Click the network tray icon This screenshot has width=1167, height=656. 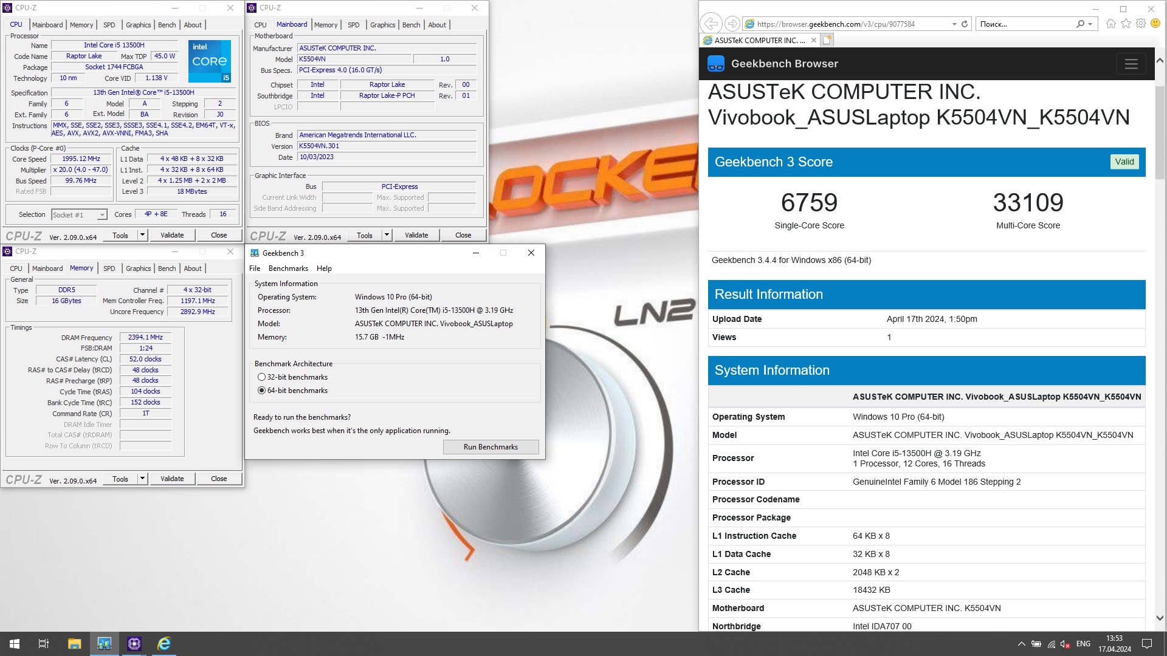[x=1051, y=644]
